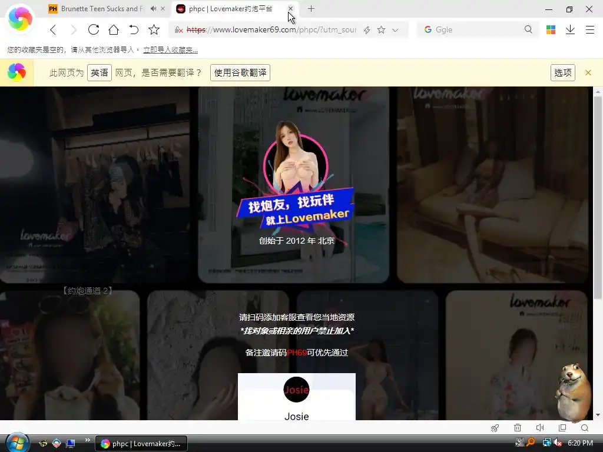Viewport: 603px width, 452px height.
Task: Click the 6:20 PM system clock
Action: pyautogui.click(x=580, y=443)
